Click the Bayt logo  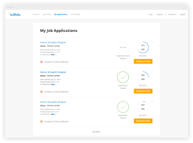[x=14, y=14]
